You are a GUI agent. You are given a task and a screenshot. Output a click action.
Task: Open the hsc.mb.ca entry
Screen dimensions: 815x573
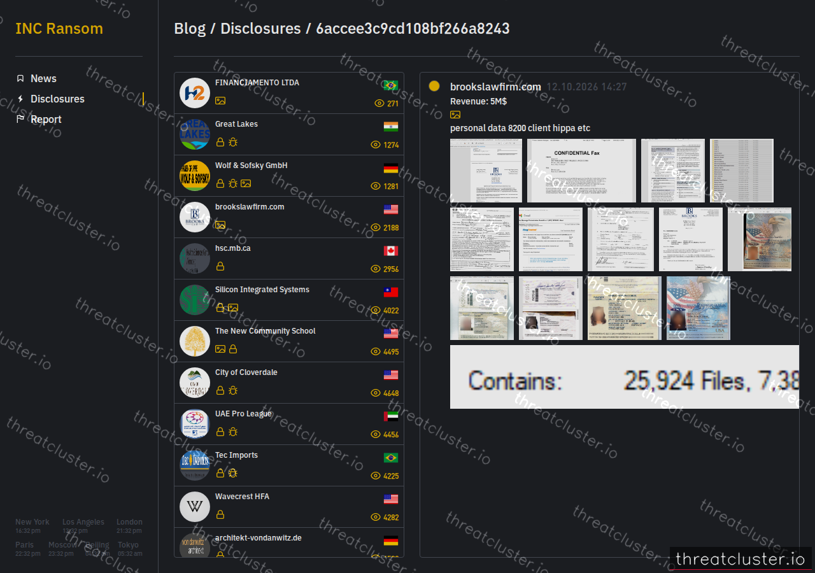point(289,258)
